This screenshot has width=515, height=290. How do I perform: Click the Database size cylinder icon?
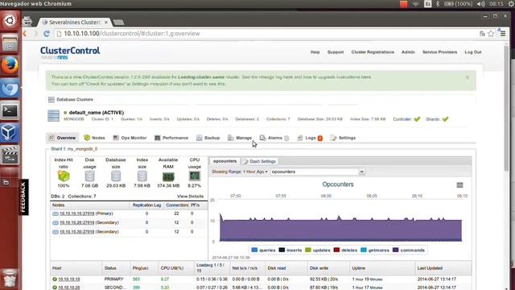116,176
